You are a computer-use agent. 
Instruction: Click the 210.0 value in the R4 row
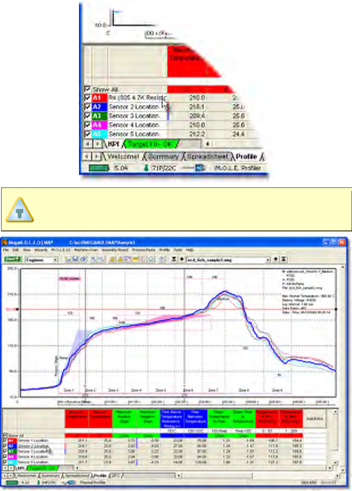point(197,98)
